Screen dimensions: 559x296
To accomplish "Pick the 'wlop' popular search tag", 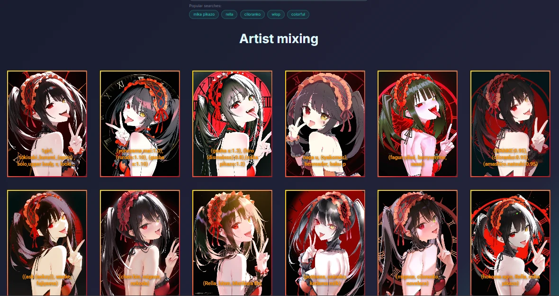I will pyautogui.click(x=276, y=15).
